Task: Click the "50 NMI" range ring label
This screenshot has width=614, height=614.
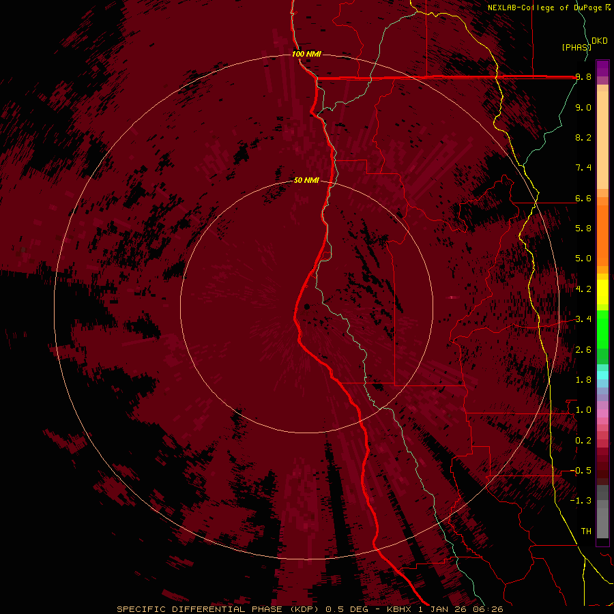Action: click(306, 180)
